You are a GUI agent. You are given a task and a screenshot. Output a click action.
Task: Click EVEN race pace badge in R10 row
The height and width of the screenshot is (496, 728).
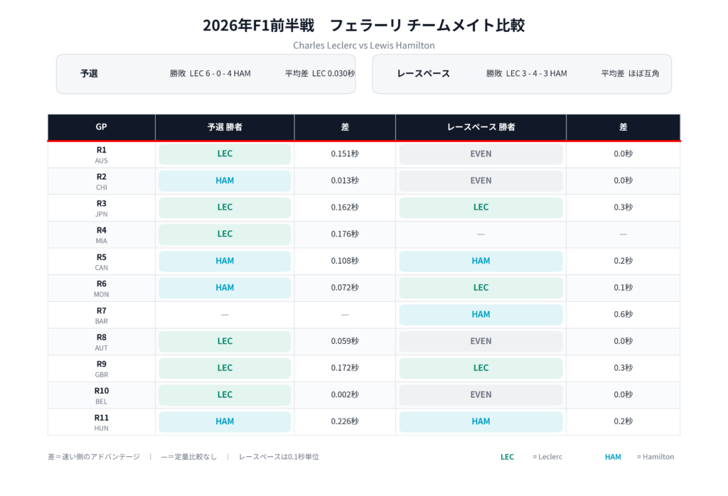[481, 395]
